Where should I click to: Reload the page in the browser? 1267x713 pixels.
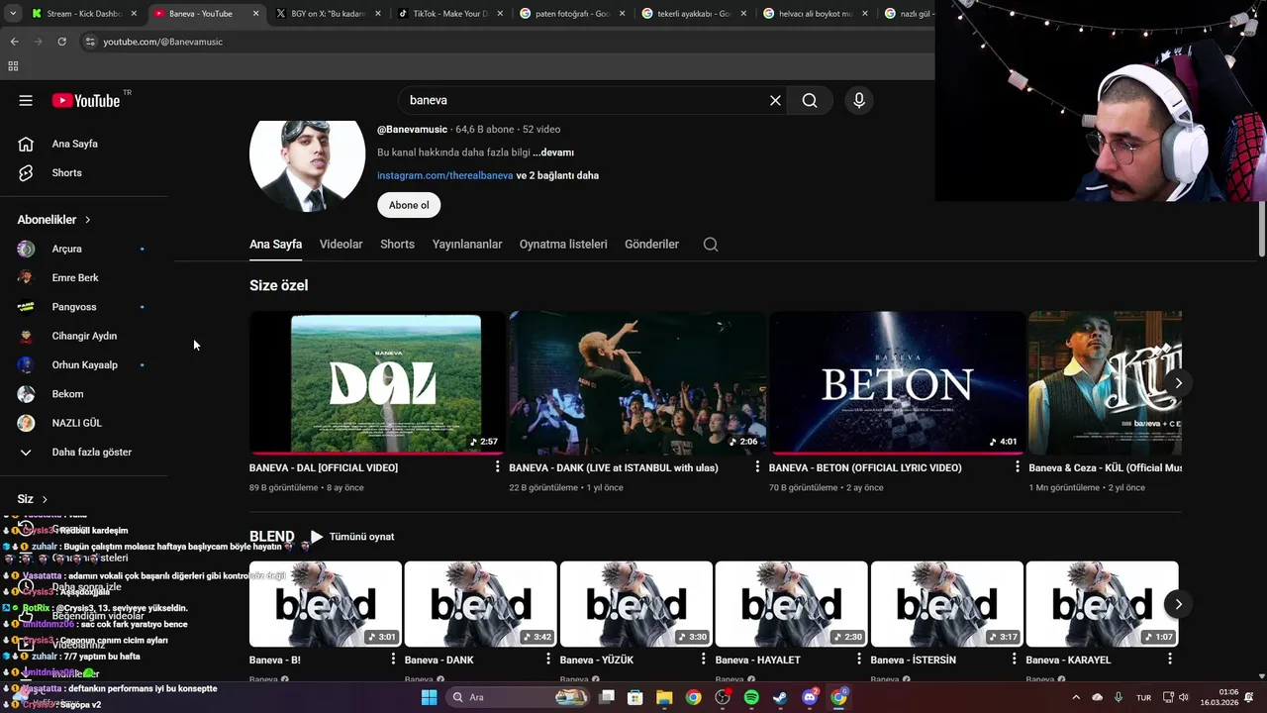point(61,42)
